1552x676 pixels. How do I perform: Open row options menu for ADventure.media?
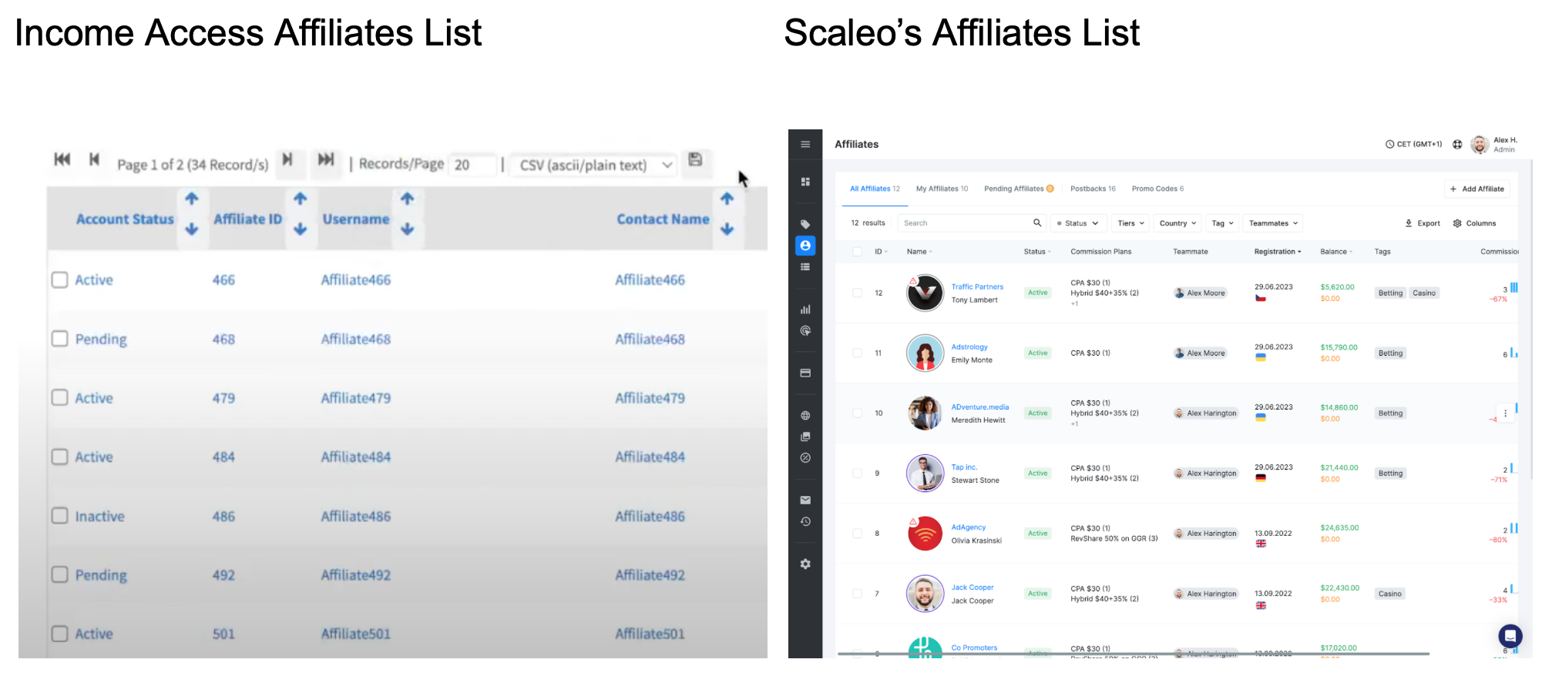coord(1505,413)
